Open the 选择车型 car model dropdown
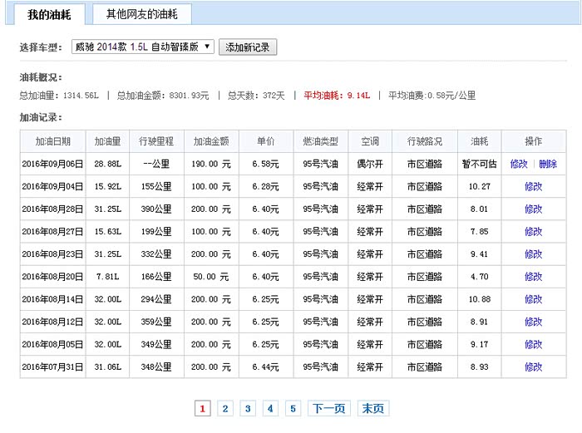582x433 pixels. [x=142, y=47]
